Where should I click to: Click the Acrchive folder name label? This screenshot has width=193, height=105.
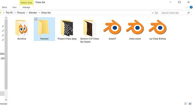click(x=22, y=39)
